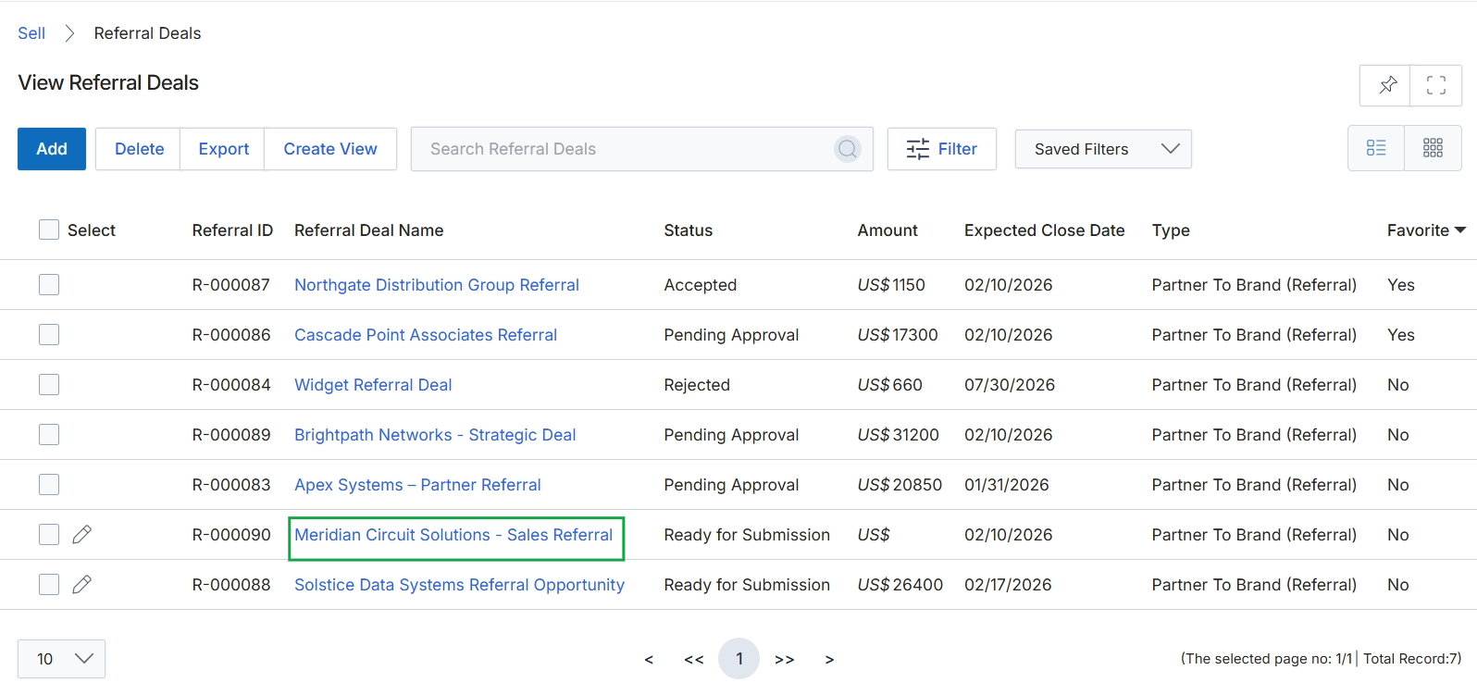Click the Accepted status cell
This screenshot has width=1477, height=695.
tap(700, 285)
